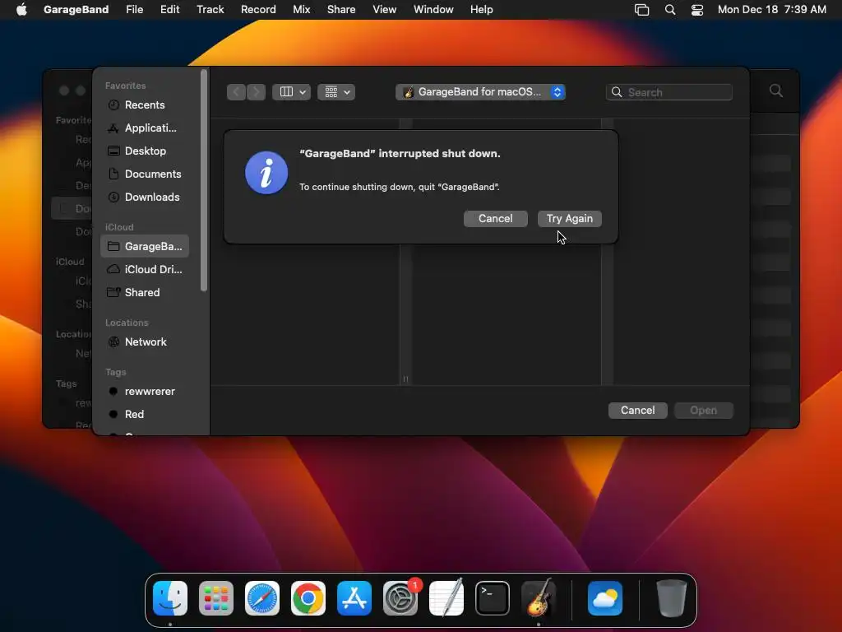The height and width of the screenshot is (632, 842).
Task: Select iCloud Drive in the sidebar
Action: tap(145, 269)
